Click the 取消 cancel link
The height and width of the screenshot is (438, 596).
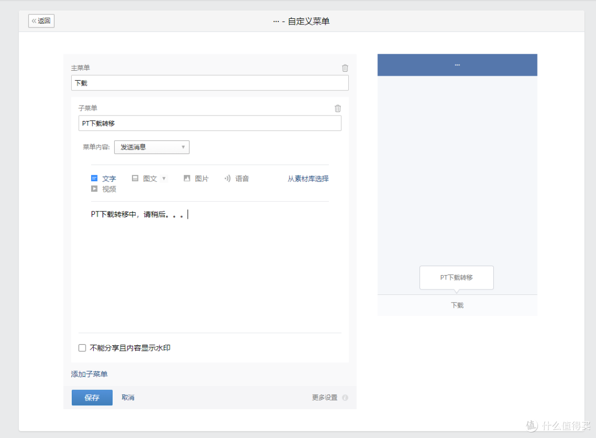128,398
